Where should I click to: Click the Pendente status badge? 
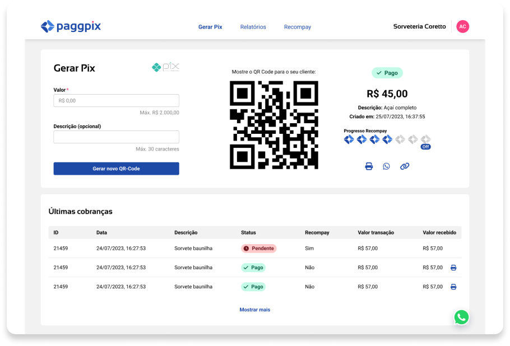coord(258,249)
